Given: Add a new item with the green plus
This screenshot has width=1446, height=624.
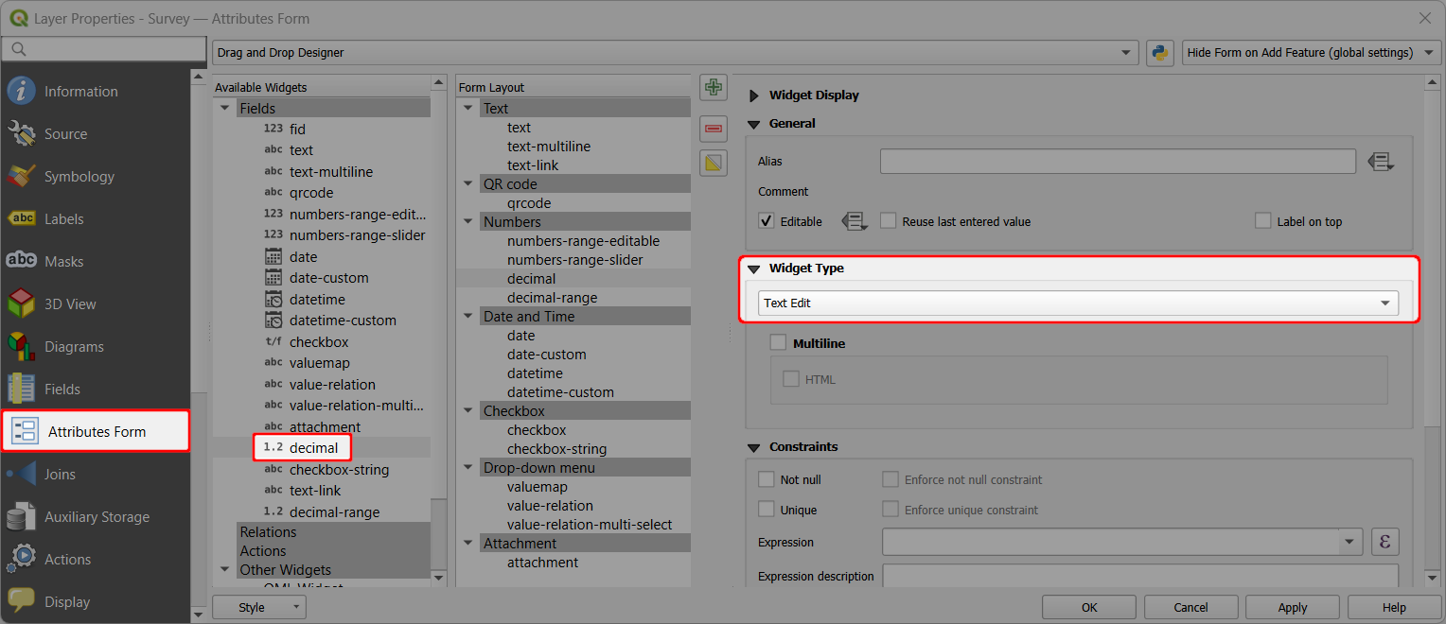Looking at the screenshot, I should 714,87.
